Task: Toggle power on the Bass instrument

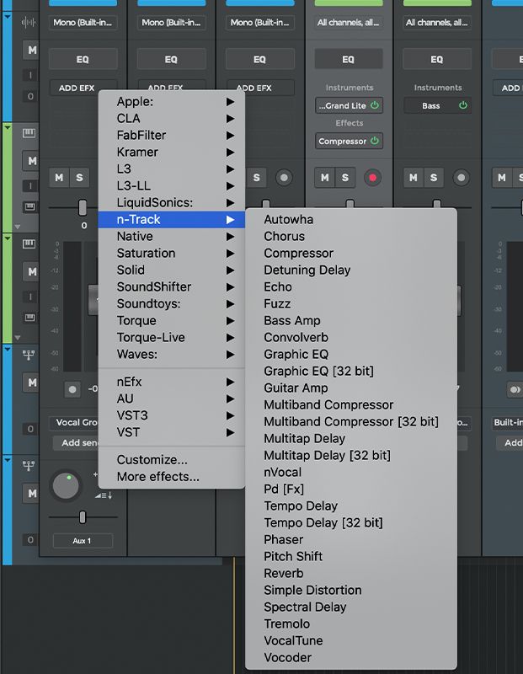Action: pos(463,105)
